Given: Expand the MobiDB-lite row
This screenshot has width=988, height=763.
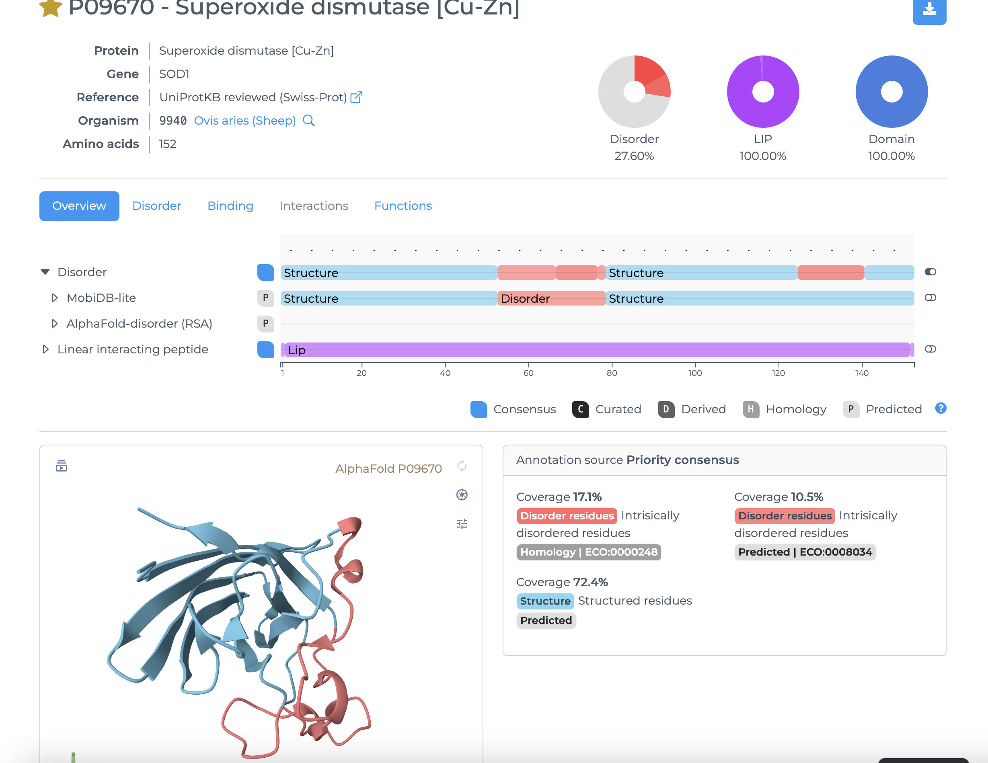Looking at the screenshot, I should [x=55, y=297].
